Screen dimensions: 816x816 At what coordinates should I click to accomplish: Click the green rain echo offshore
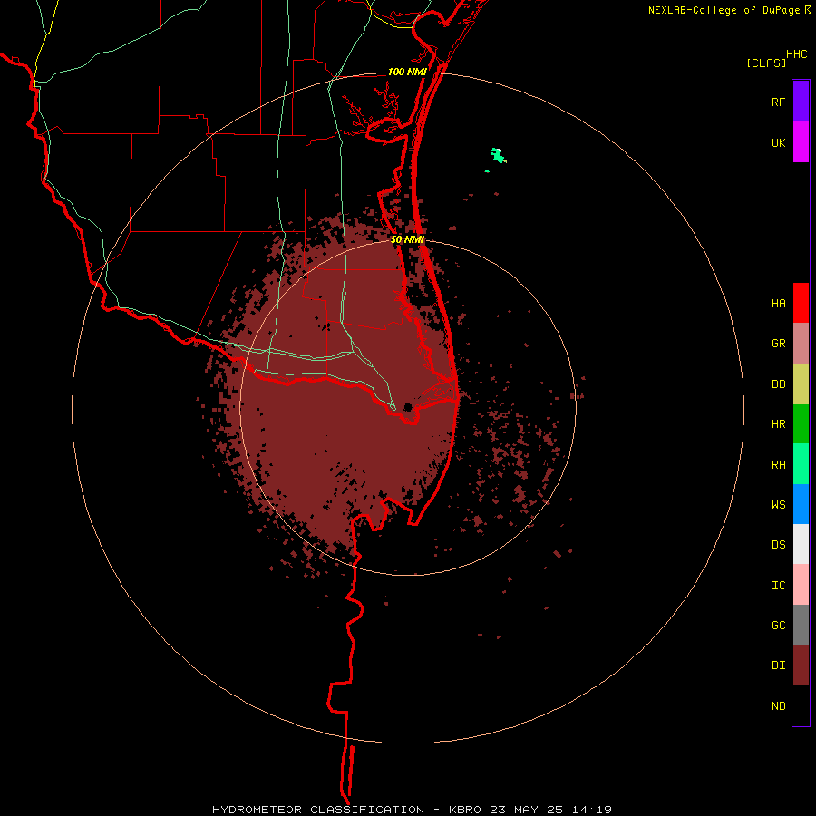(x=498, y=155)
